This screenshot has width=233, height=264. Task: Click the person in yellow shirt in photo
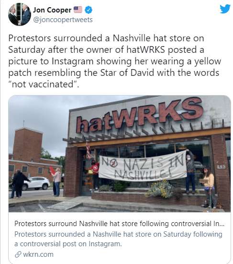pyautogui.click(x=209, y=187)
